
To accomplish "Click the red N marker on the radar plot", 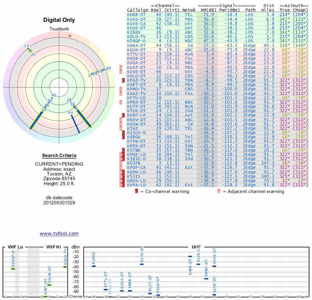I will coord(70,36).
